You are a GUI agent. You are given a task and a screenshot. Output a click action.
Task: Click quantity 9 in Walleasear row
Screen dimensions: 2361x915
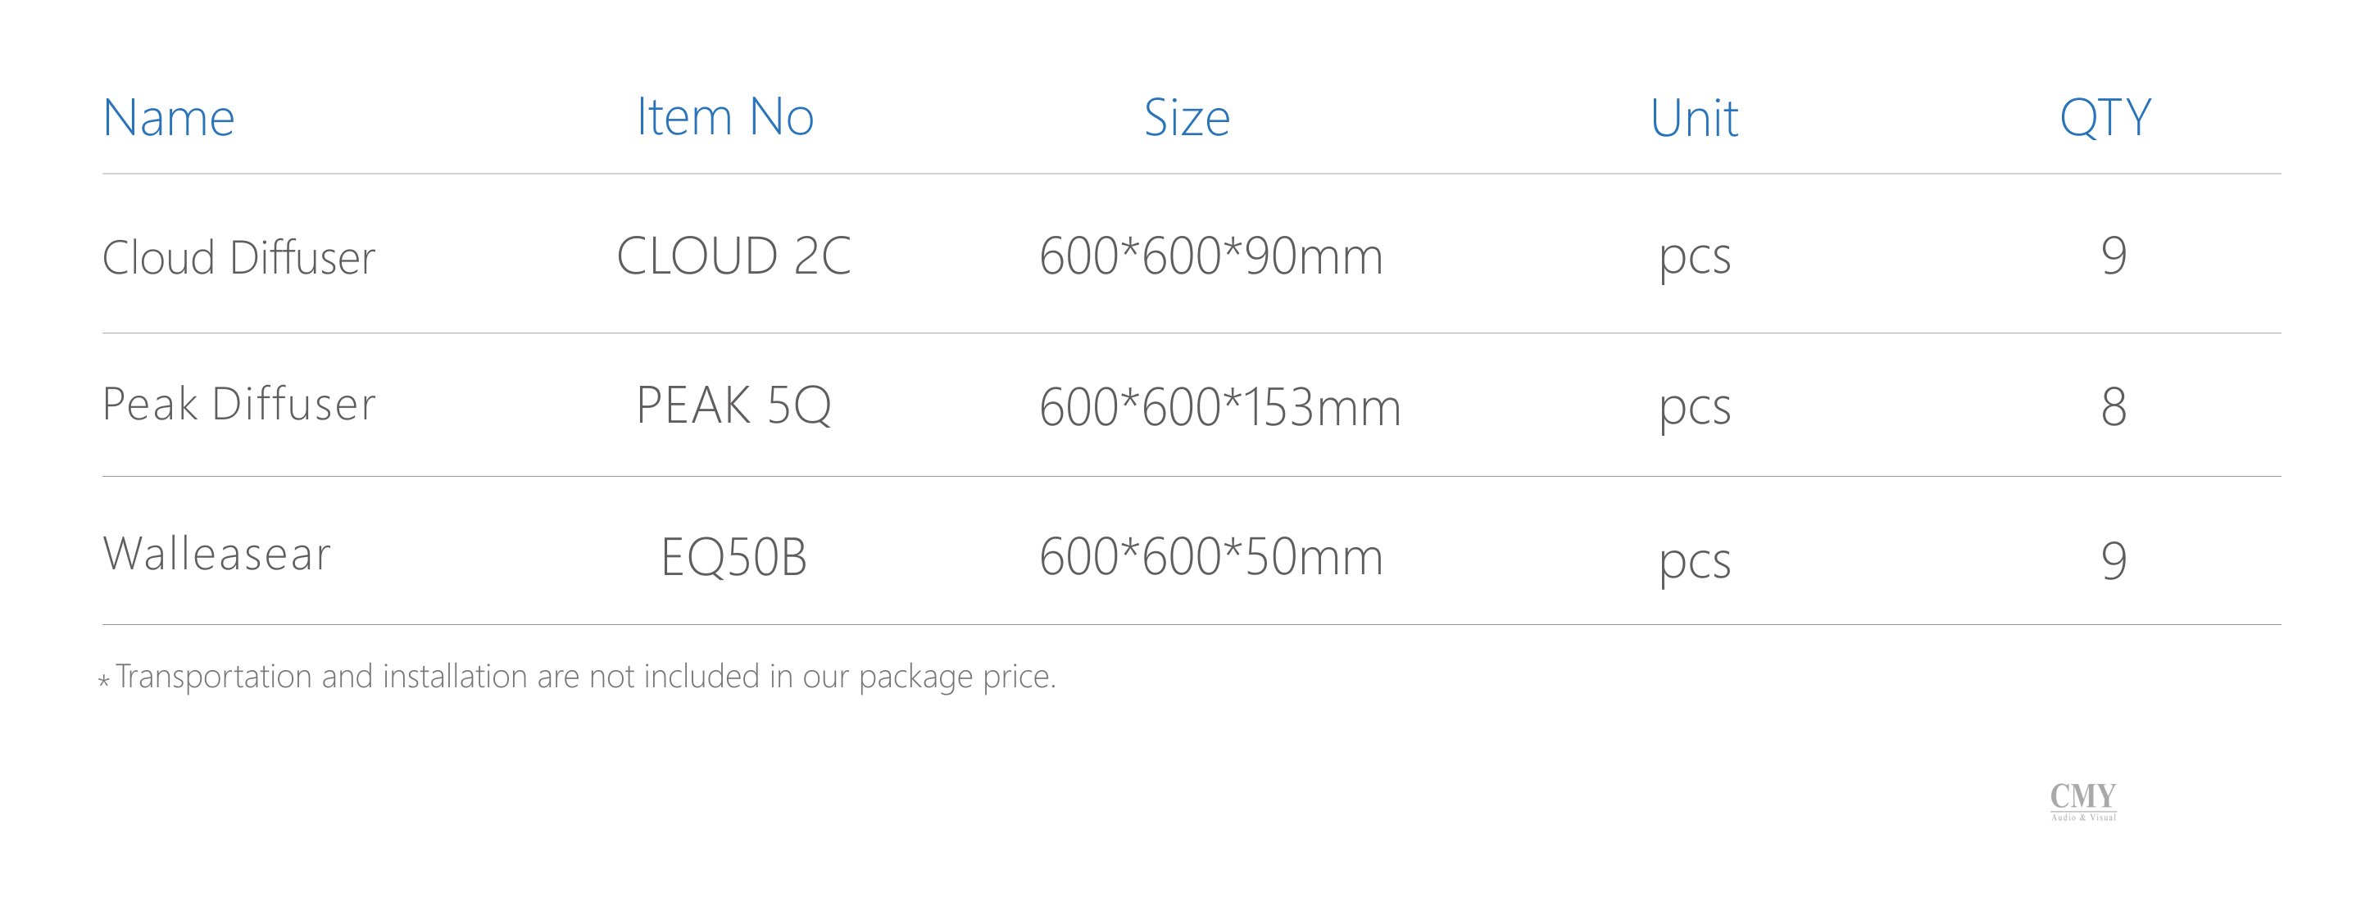click(x=2114, y=559)
